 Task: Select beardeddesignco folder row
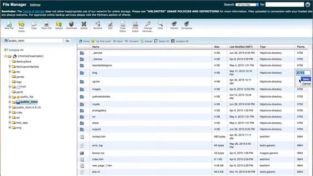pyautogui.click(x=192, y=66)
